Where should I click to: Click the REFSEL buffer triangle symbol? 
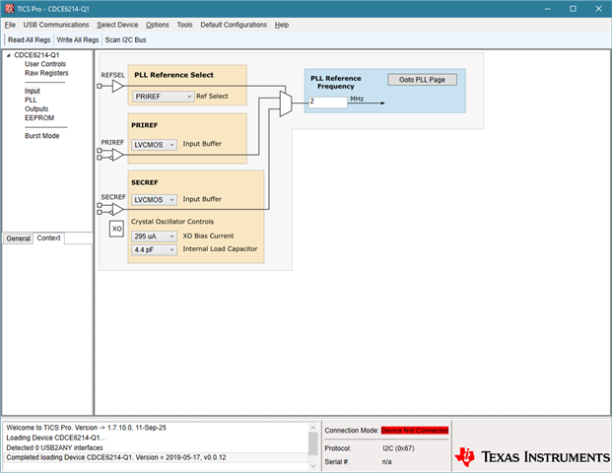117,86
